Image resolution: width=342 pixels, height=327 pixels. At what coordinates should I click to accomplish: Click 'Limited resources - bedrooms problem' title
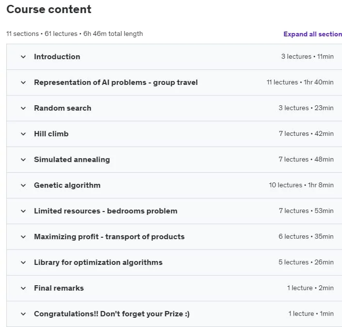106,211
